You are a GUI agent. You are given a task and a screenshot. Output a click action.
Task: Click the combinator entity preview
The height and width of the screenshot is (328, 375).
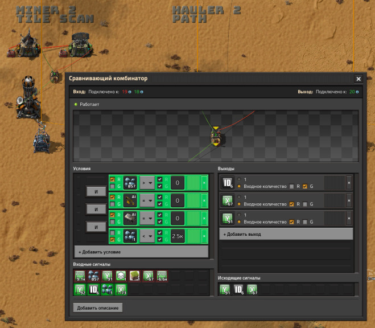216,137
